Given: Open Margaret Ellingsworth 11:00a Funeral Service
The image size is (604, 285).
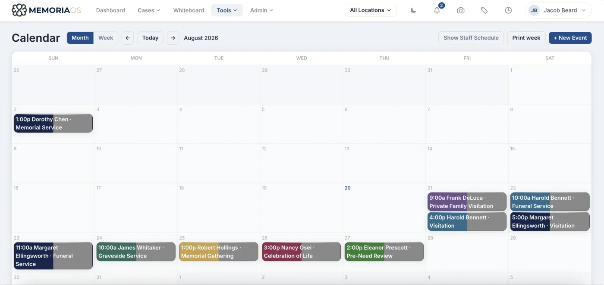Looking at the screenshot, I should (53, 256).
